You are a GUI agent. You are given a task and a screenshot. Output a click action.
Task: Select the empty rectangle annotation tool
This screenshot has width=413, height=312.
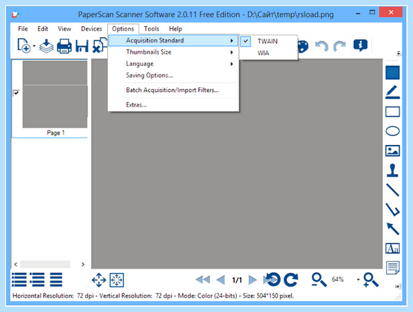point(392,111)
